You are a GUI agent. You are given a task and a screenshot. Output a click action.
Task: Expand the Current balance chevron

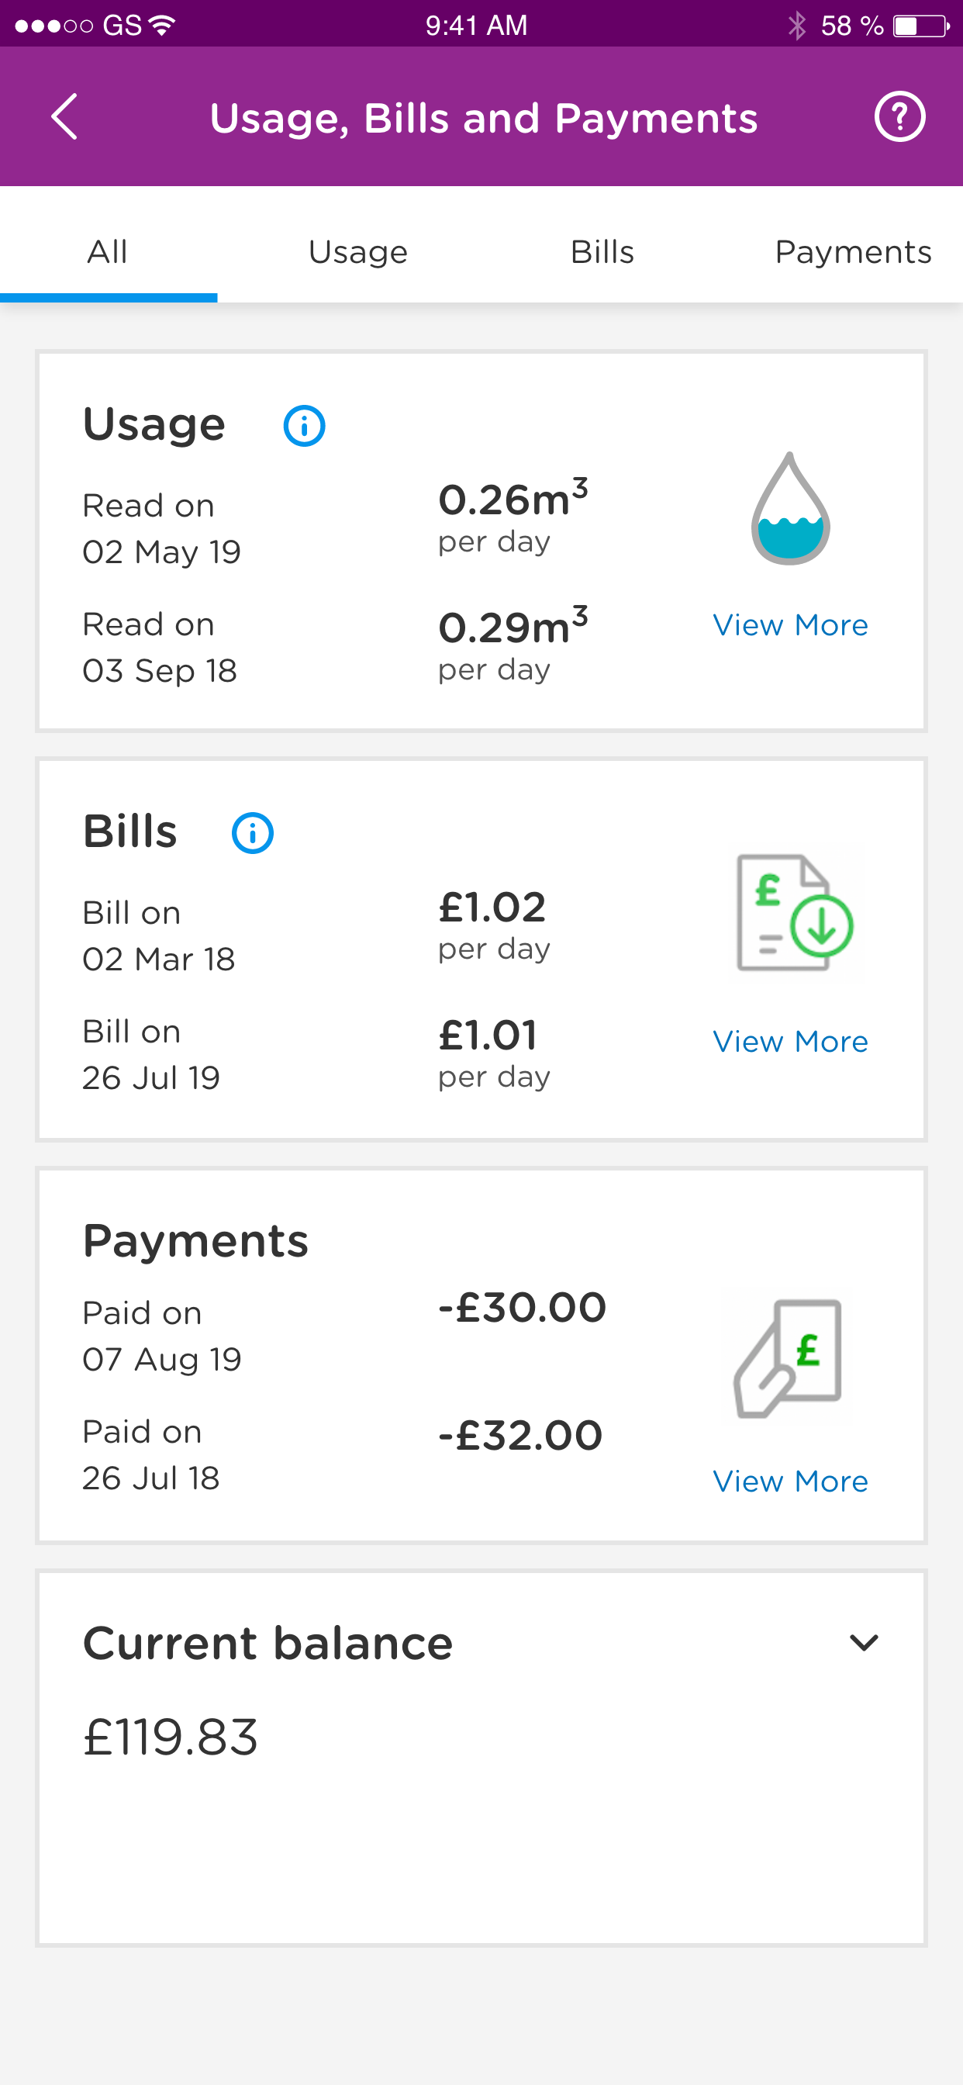[x=865, y=1643]
